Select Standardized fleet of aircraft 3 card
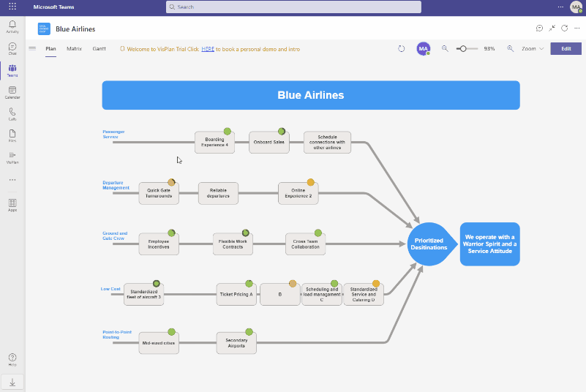Viewport: 586px width, 392px height. (x=144, y=295)
